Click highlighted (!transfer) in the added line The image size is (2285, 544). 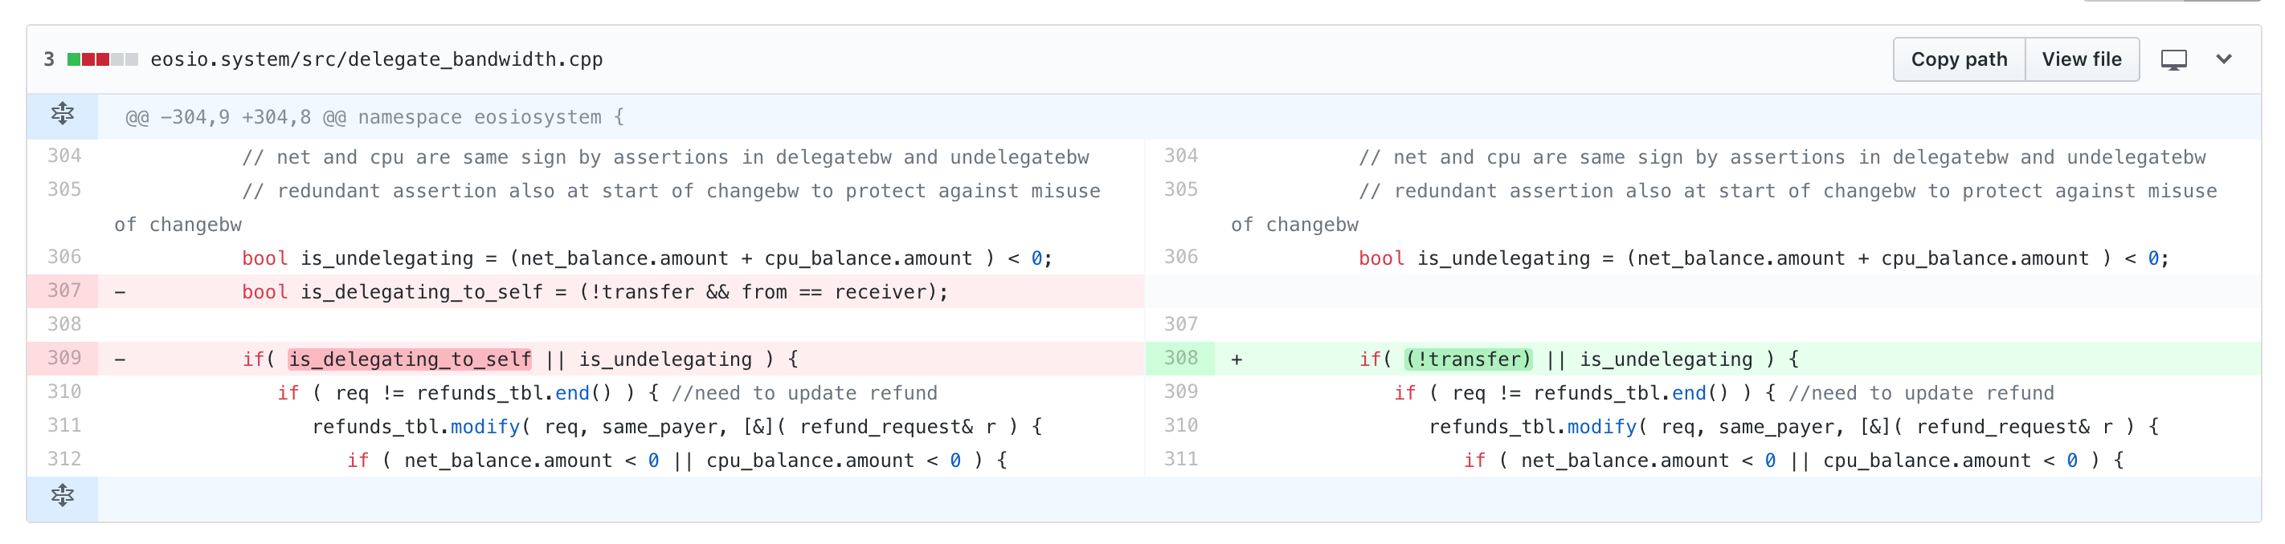pos(1468,359)
